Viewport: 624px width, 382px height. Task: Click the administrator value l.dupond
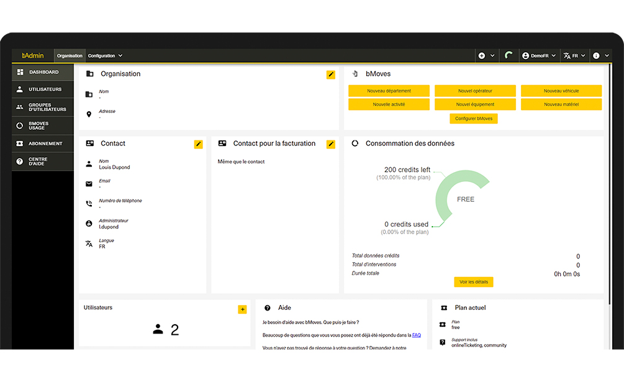tap(109, 227)
